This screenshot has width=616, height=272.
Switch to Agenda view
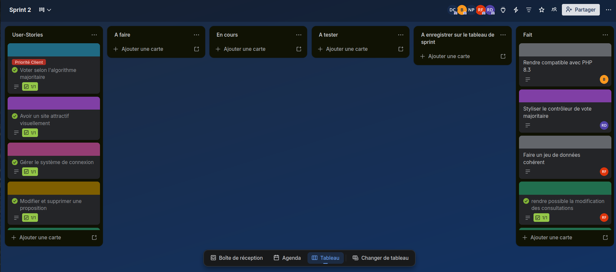287,258
